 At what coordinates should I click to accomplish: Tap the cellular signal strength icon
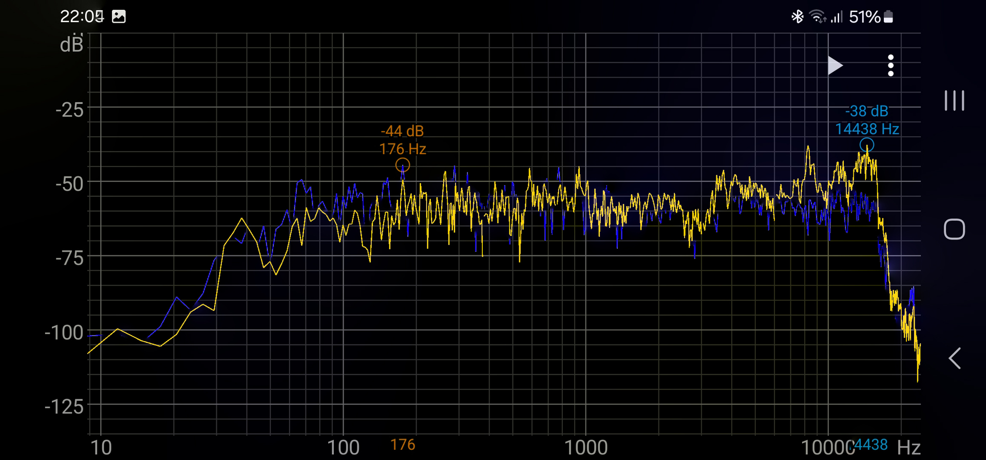(837, 17)
